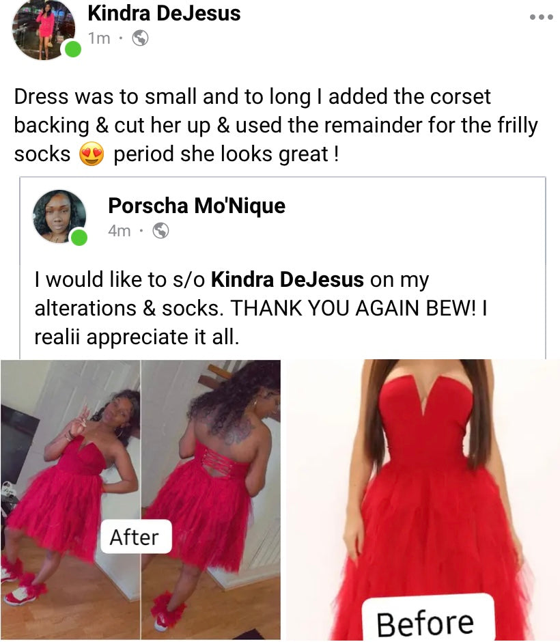Click Kindra DeJesus's green active status dot

tap(70, 49)
